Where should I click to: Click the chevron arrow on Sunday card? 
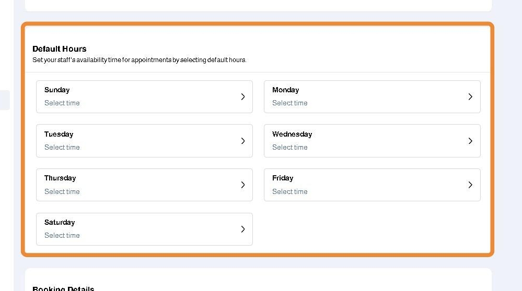pyautogui.click(x=243, y=96)
